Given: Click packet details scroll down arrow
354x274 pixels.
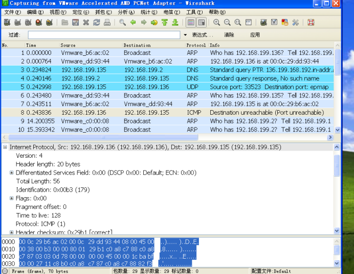Looking at the screenshot, I should (x=337, y=231).
